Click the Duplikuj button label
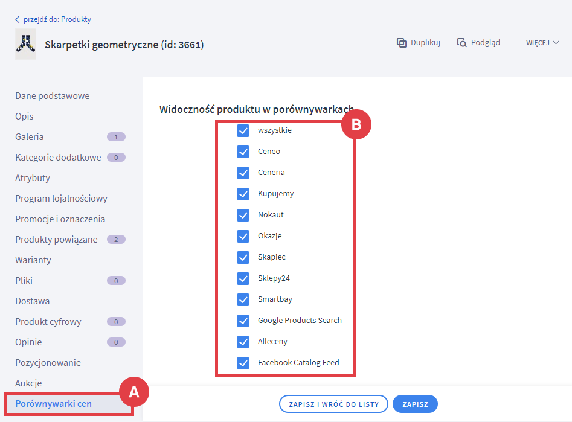Viewport: 572px width, 422px height. (425, 43)
